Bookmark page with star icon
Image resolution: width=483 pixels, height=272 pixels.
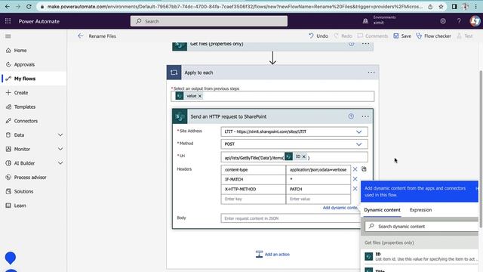point(441,7)
